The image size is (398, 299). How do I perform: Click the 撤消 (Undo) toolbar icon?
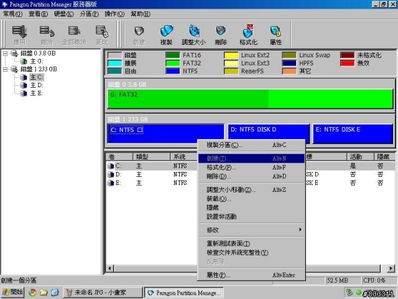point(47,32)
